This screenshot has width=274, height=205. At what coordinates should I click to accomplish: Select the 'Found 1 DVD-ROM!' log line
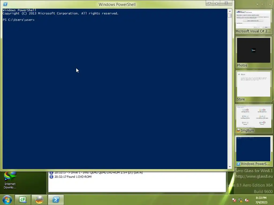coord(73,177)
